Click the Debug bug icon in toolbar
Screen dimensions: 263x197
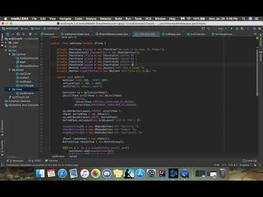[237, 28]
